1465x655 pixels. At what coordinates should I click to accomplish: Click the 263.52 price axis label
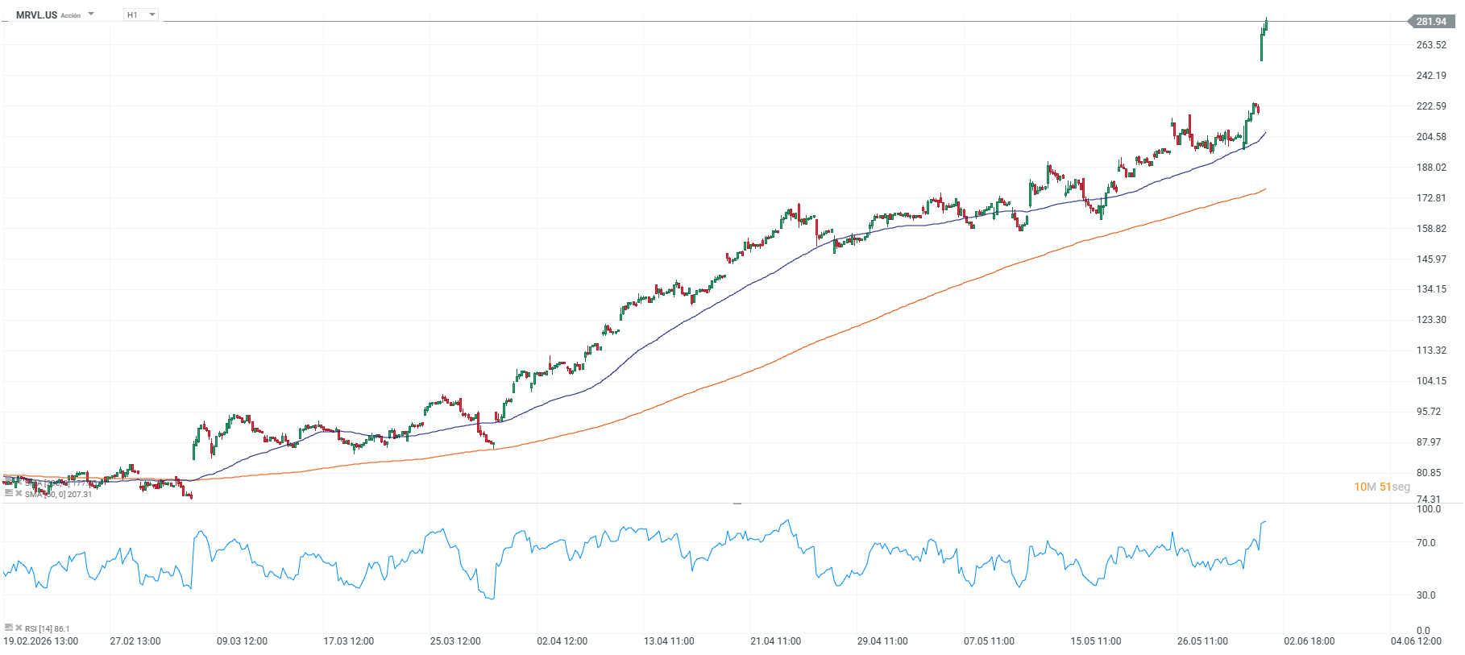[1431, 45]
